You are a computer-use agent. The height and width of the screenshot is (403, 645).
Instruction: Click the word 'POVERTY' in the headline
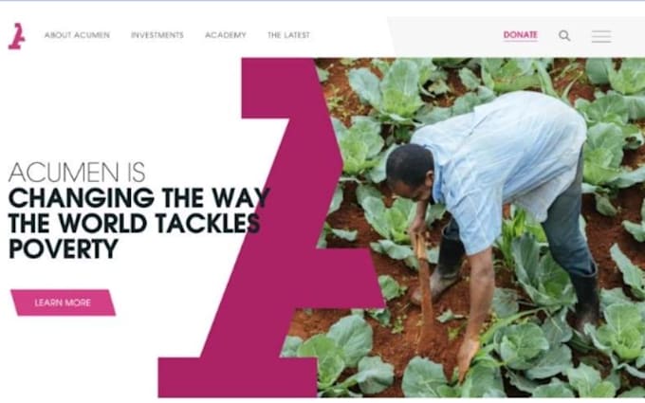(x=64, y=248)
